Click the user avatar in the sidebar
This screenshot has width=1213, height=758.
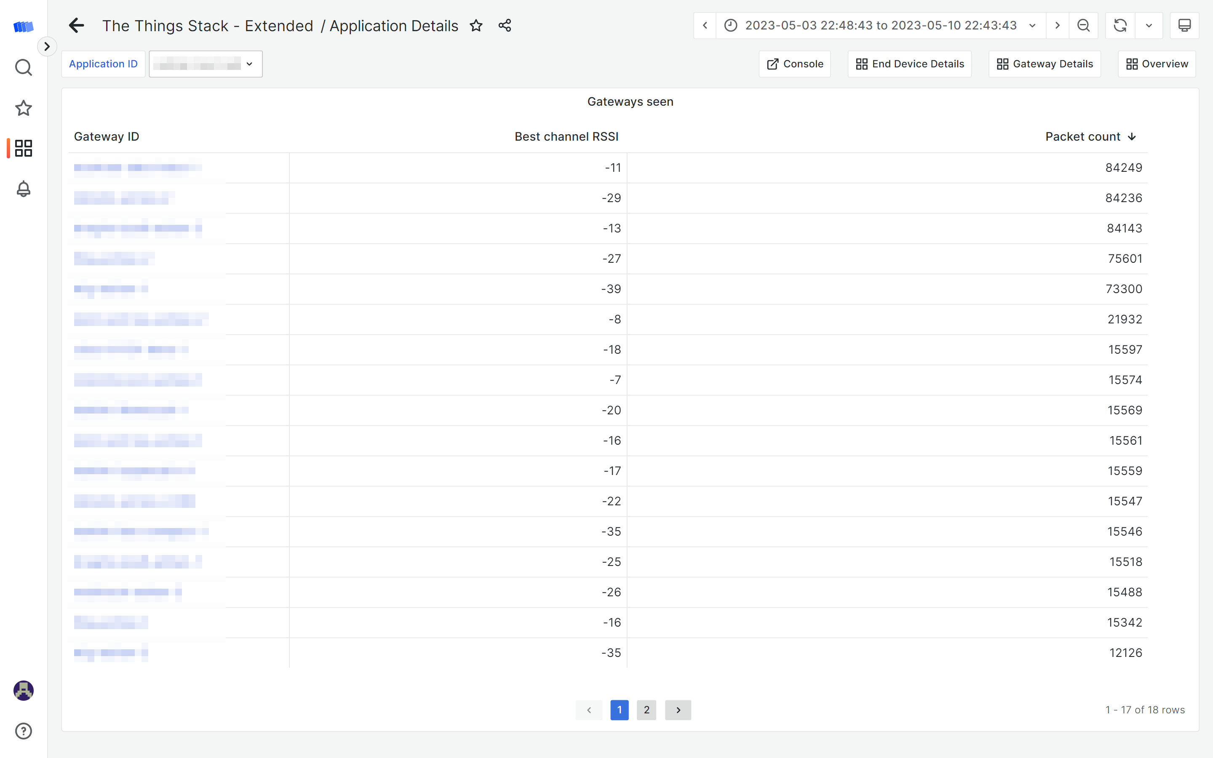click(x=24, y=690)
